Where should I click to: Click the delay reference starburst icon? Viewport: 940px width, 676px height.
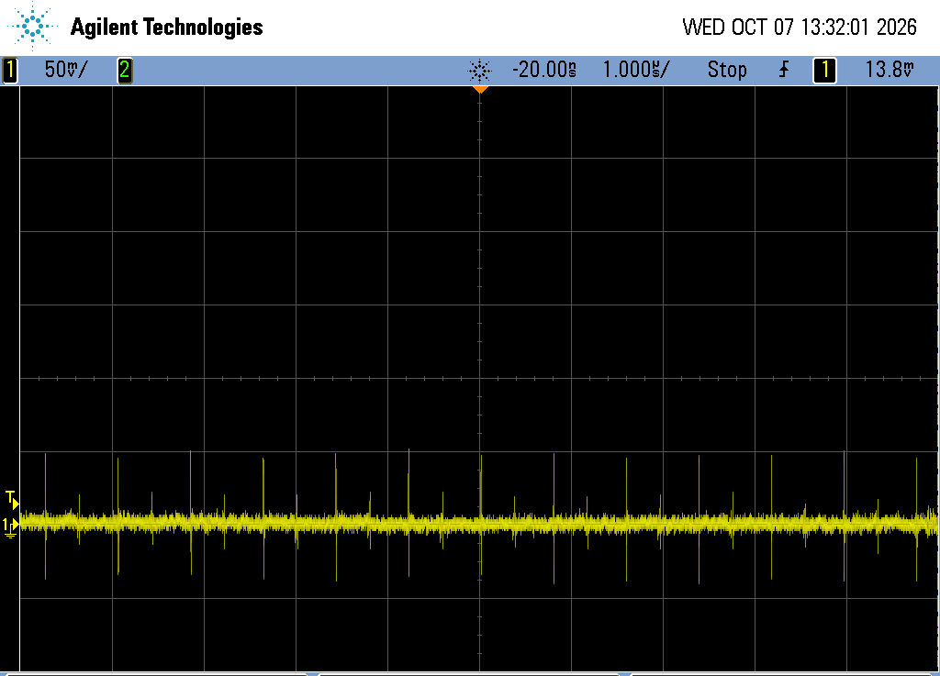pyautogui.click(x=479, y=71)
